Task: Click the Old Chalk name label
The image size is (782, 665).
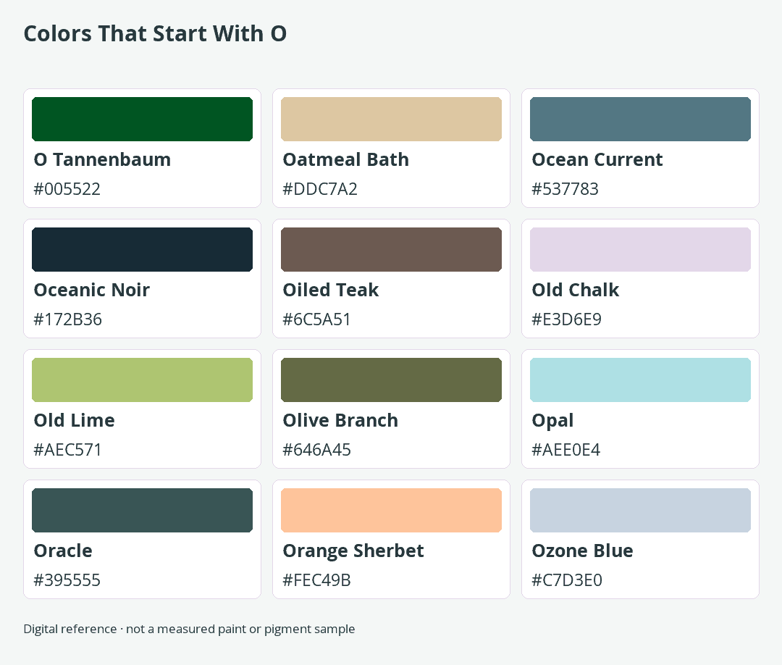Action: coord(576,290)
